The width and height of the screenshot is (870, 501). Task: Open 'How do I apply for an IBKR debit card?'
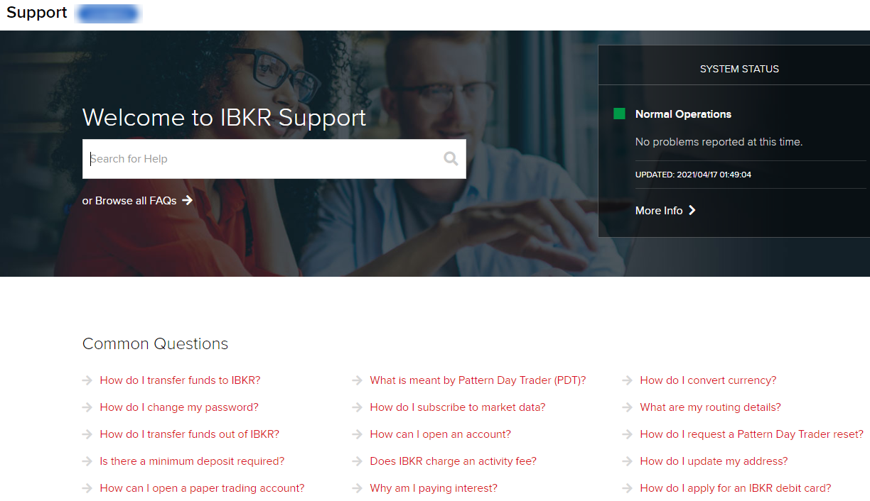pyautogui.click(x=736, y=488)
